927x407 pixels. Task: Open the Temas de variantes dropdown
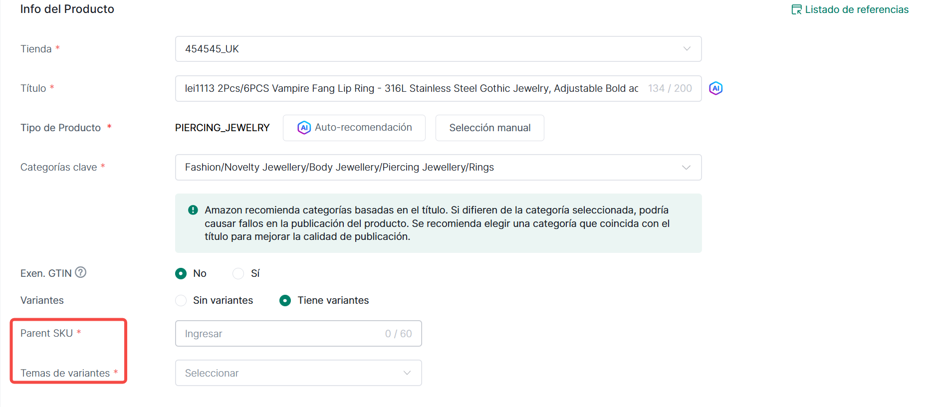click(298, 373)
